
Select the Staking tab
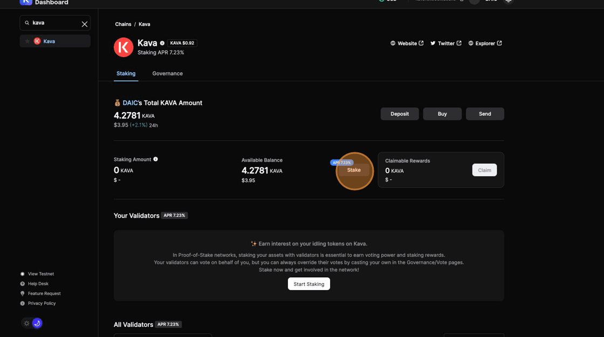[126, 73]
